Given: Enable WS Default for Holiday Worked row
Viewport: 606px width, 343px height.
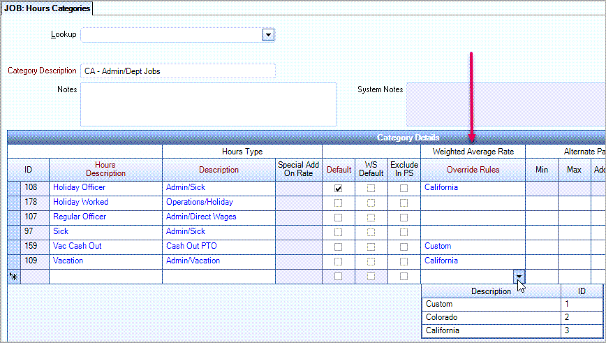Looking at the screenshot, I should (x=371, y=203).
